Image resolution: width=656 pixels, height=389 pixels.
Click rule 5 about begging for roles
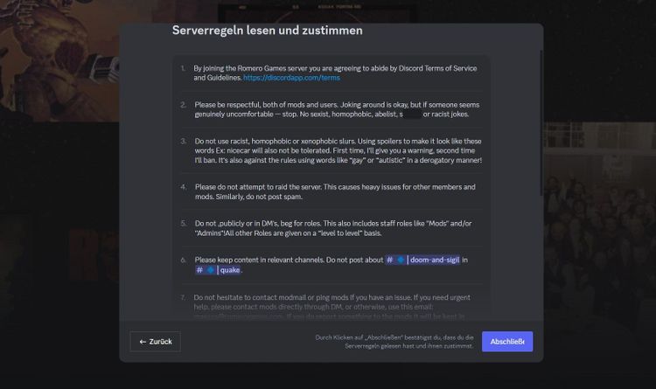pos(334,228)
